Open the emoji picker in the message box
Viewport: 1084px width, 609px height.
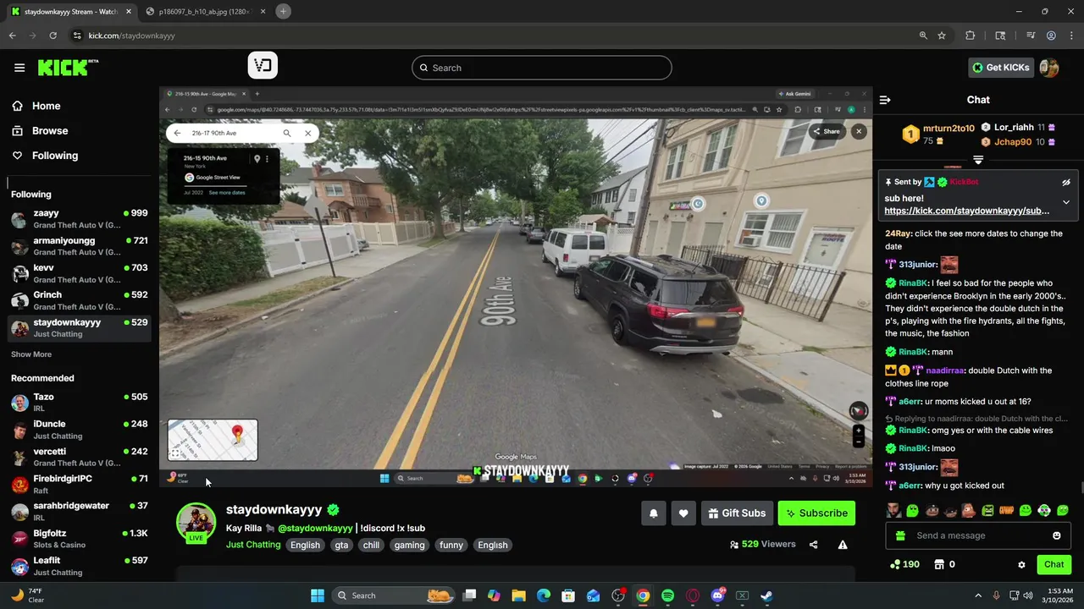(x=1056, y=535)
